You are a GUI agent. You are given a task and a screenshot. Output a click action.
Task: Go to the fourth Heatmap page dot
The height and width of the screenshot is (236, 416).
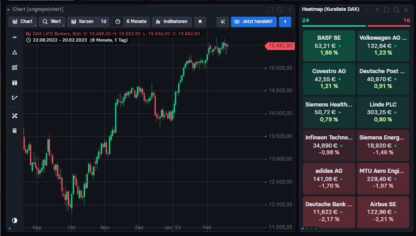pyautogui.click(x=316, y=229)
